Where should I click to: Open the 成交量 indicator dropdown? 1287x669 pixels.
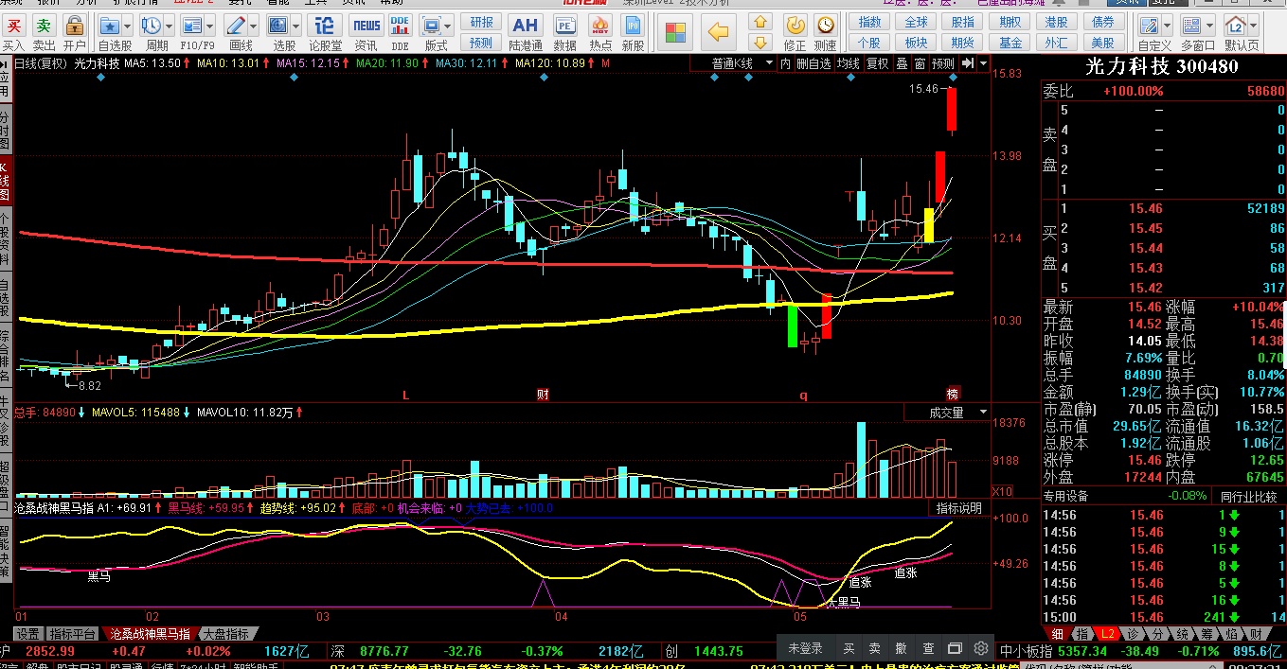(x=983, y=413)
